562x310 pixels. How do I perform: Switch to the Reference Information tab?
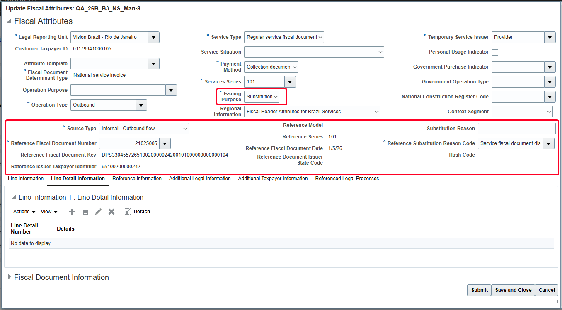click(137, 179)
